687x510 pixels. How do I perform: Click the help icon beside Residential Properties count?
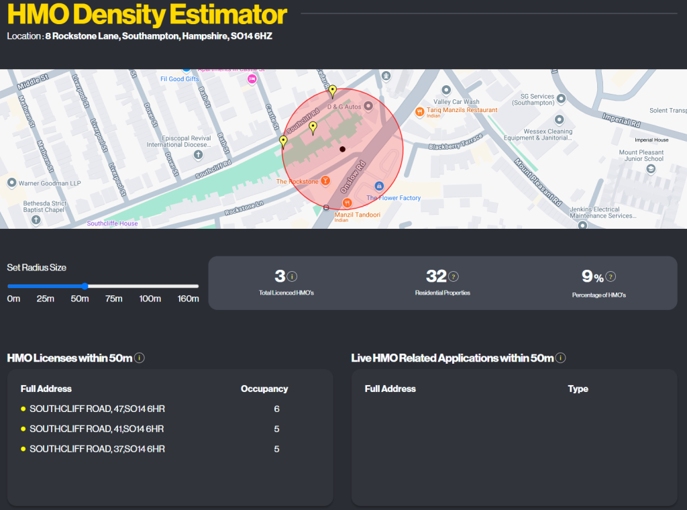[454, 276]
